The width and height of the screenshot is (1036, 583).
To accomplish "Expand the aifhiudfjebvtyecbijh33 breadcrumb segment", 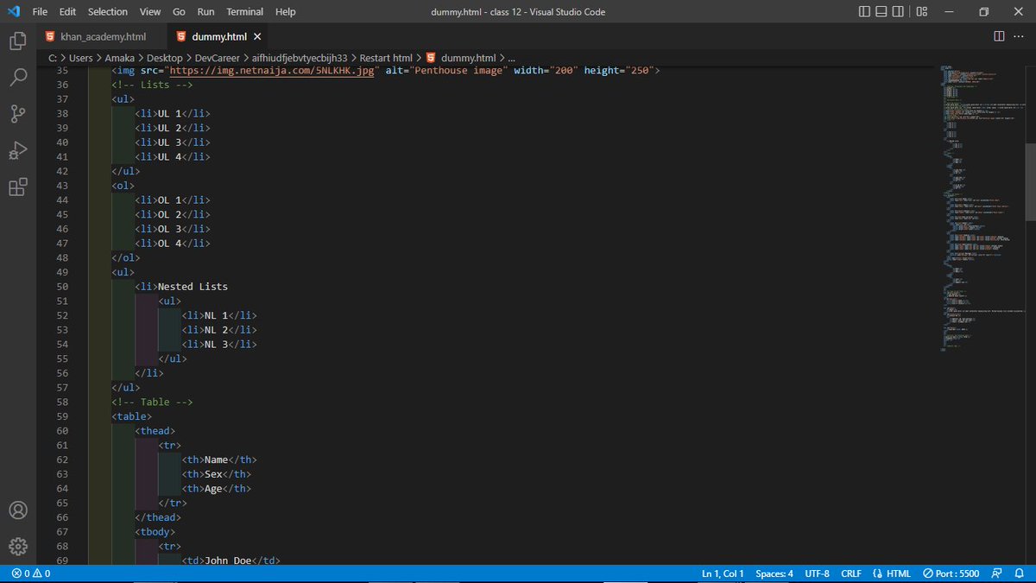I will [x=300, y=58].
